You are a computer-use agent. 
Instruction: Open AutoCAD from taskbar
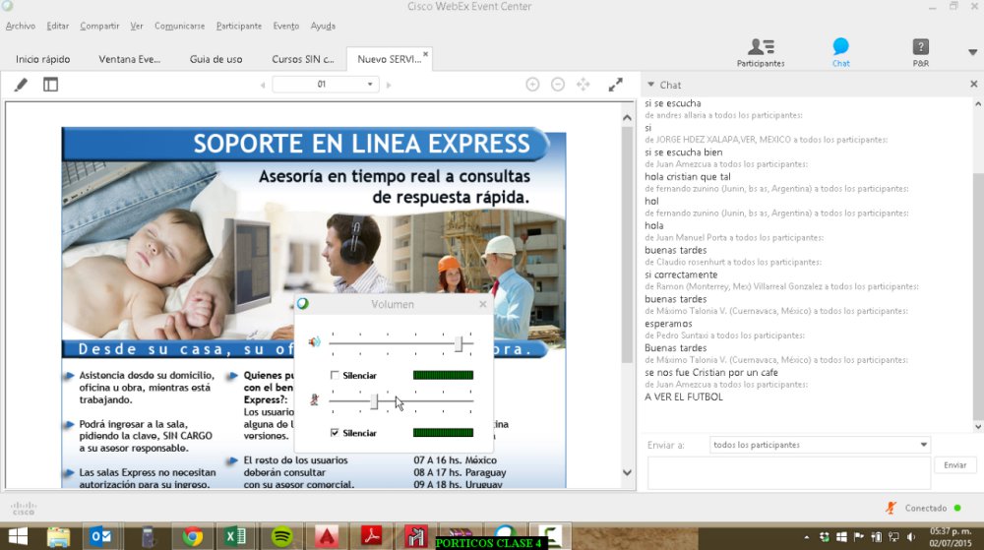click(x=327, y=537)
